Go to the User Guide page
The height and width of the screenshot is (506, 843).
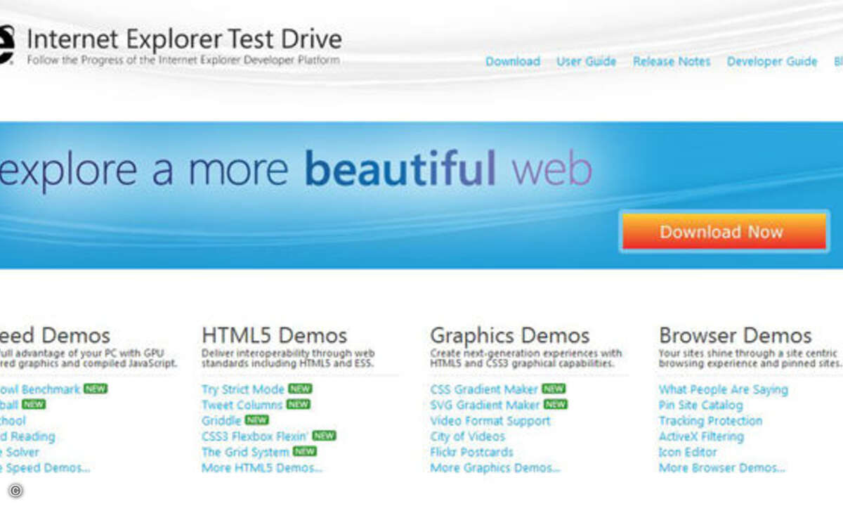click(x=587, y=62)
